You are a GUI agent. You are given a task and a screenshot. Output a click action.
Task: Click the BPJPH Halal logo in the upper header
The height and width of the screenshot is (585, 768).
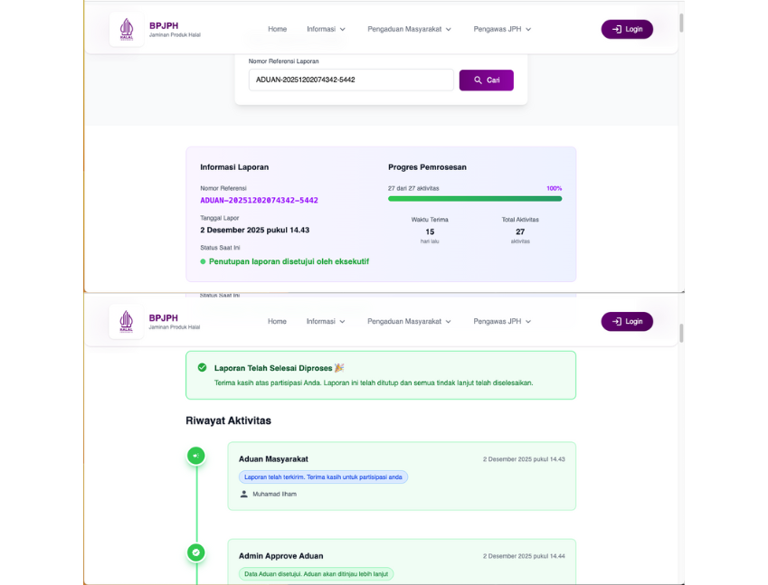(x=127, y=30)
